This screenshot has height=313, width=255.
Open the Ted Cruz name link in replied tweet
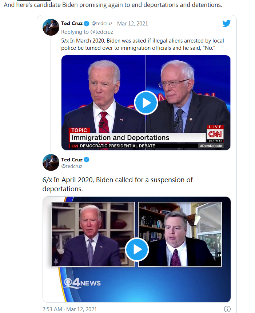click(x=72, y=24)
